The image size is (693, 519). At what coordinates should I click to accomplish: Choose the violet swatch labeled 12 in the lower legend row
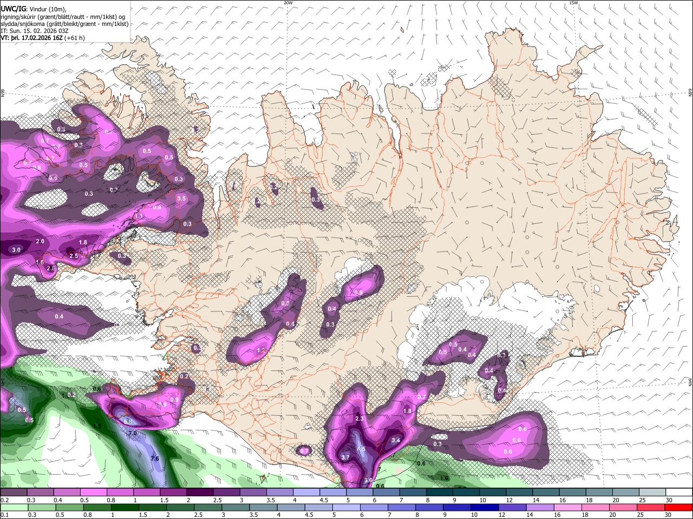pyautogui.click(x=513, y=508)
